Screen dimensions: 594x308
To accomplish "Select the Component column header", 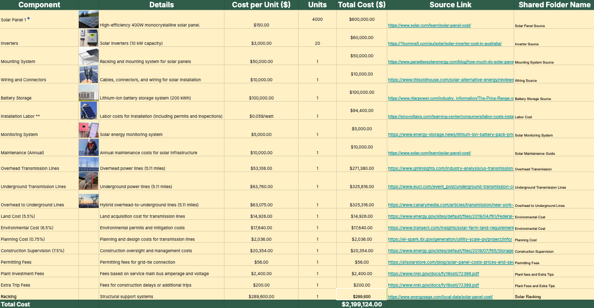I will (39, 5).
